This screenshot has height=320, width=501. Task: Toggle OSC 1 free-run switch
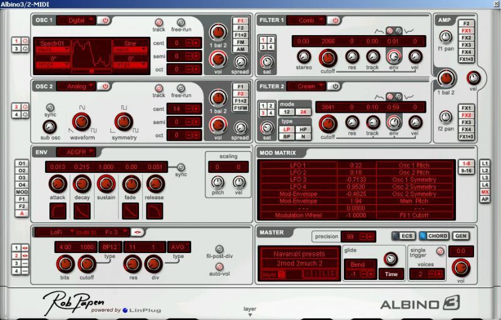181,23
